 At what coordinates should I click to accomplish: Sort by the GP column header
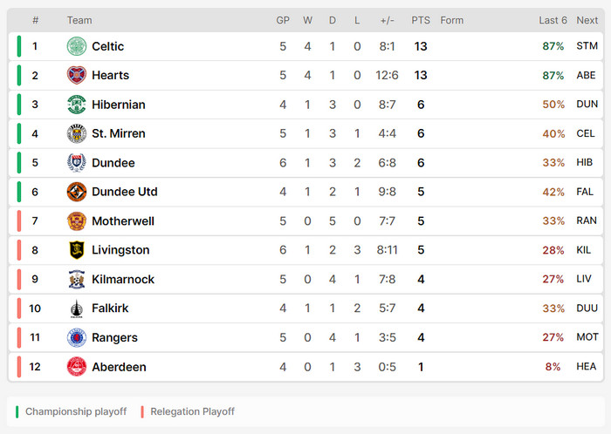click(x=283, y=20)
